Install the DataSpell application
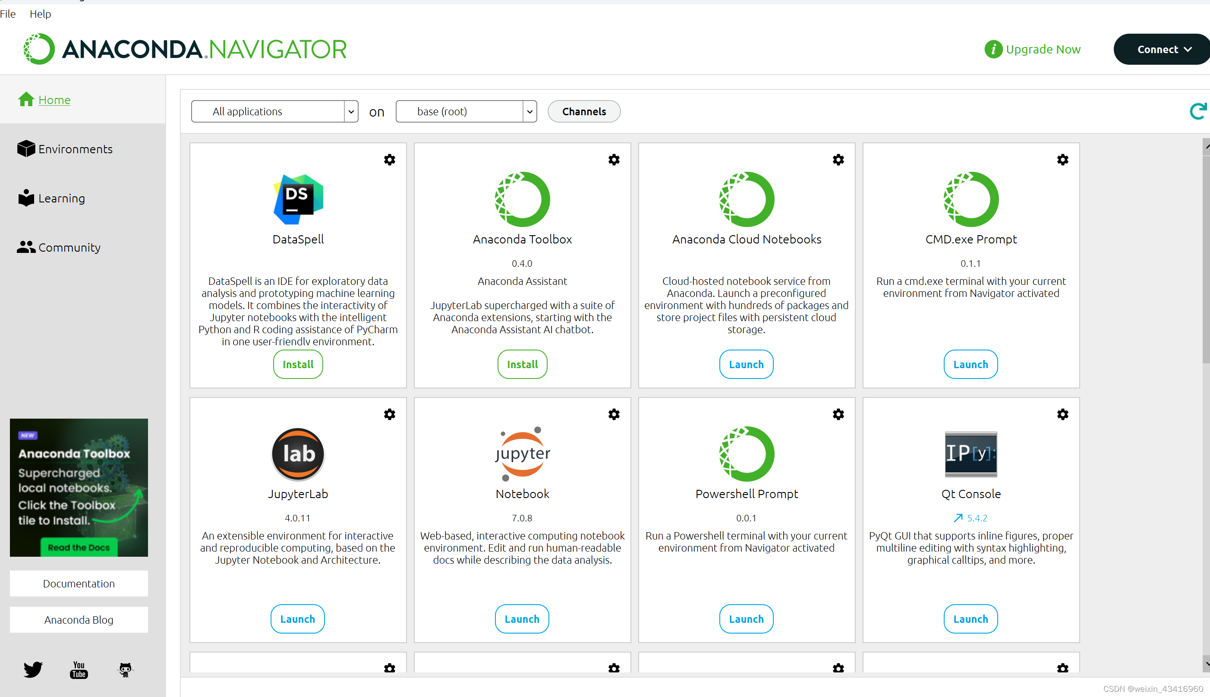This screenshot has height=697, width=1210. pos(297,364)
